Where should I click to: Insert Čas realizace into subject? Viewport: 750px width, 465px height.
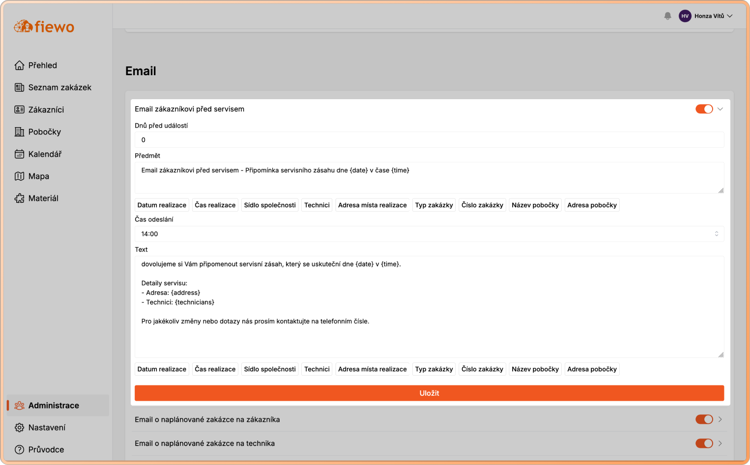coord(215,205)
